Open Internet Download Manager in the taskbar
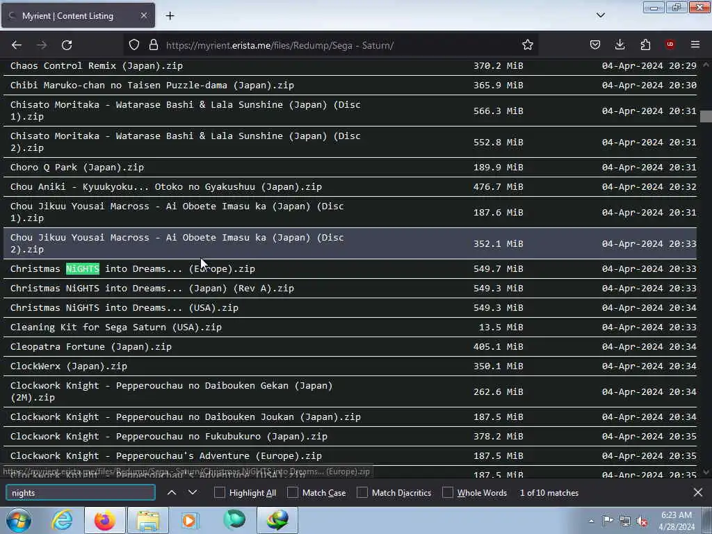 tap(277, 520)
